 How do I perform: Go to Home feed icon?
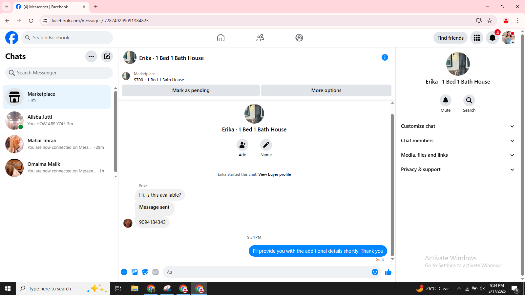coord(221,38)
